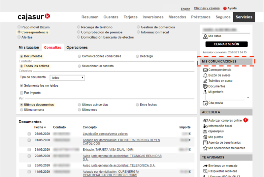Image resolution: width=264 pixels, height=177 pixels.
Task: Open Buzón de avisos bell icon
Action: click(205, 75)
